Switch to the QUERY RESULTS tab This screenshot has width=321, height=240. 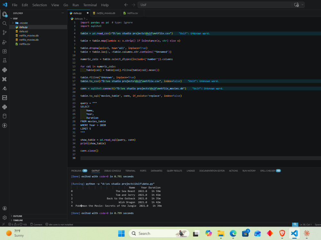click(x=174, y=171)
